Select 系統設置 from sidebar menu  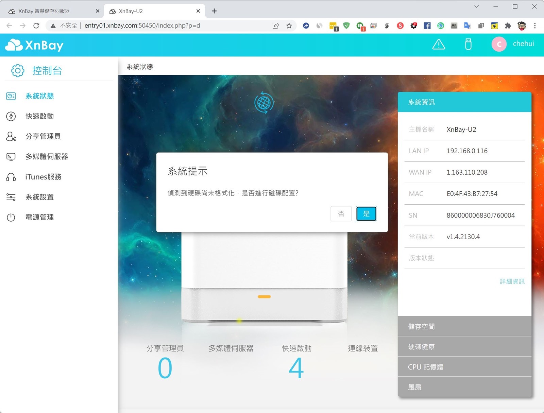pyautogui.click(x=39, y=197)
